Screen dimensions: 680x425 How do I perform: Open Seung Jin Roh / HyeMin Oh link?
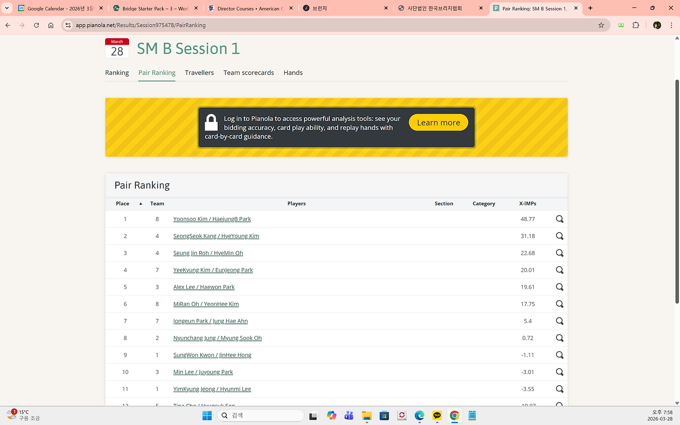click(x=208, y=253)
